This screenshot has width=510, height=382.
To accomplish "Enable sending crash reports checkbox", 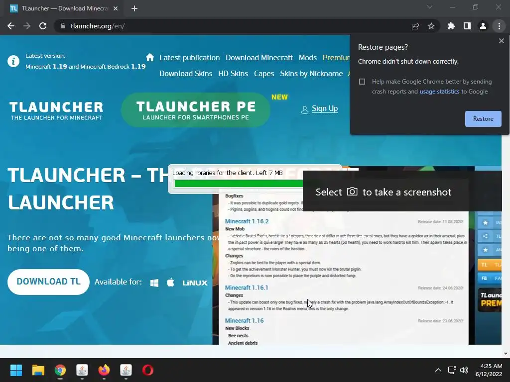I will pyautogui.click(x=362, y=82).
